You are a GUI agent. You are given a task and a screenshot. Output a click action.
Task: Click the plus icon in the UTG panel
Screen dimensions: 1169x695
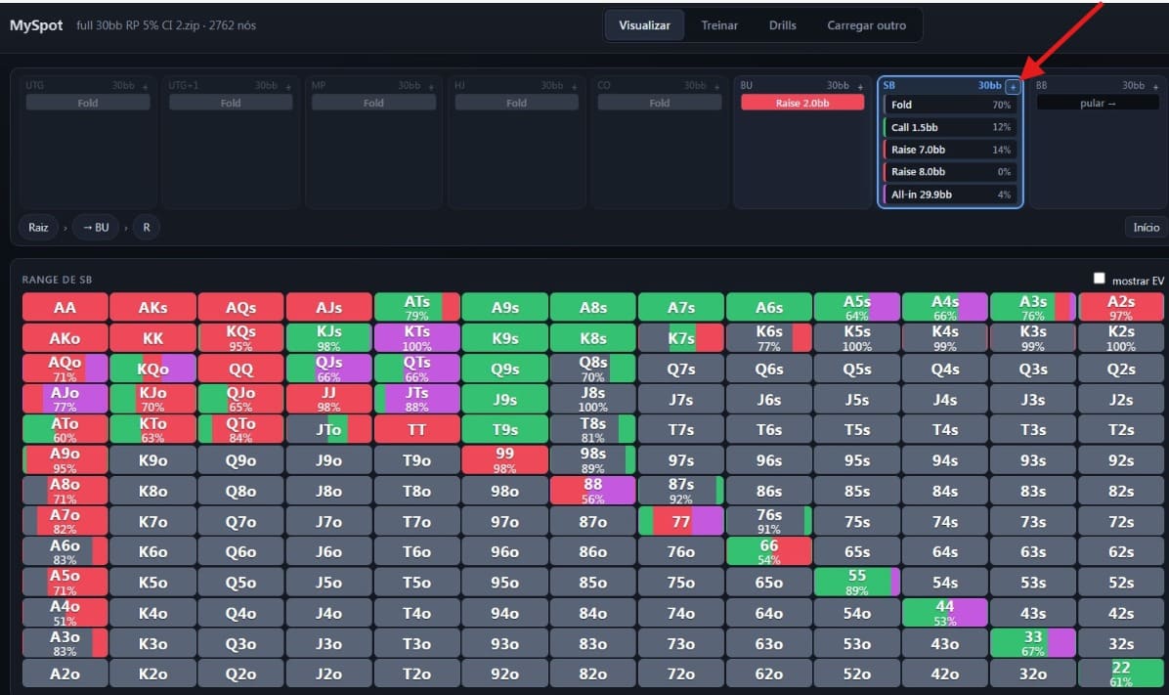(x=145, y=86)
